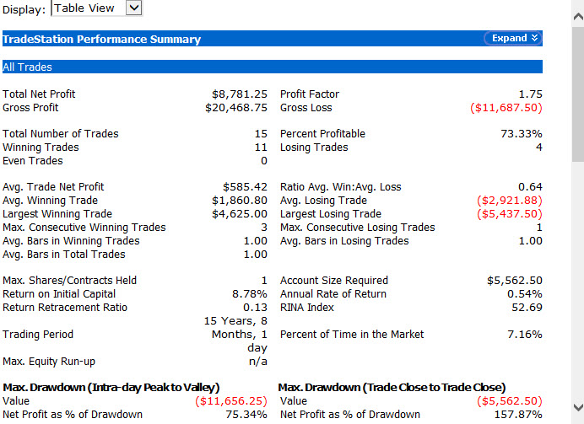
Task: Click Max. Shares/Contracts Held label
Action: tap(70, 281)
